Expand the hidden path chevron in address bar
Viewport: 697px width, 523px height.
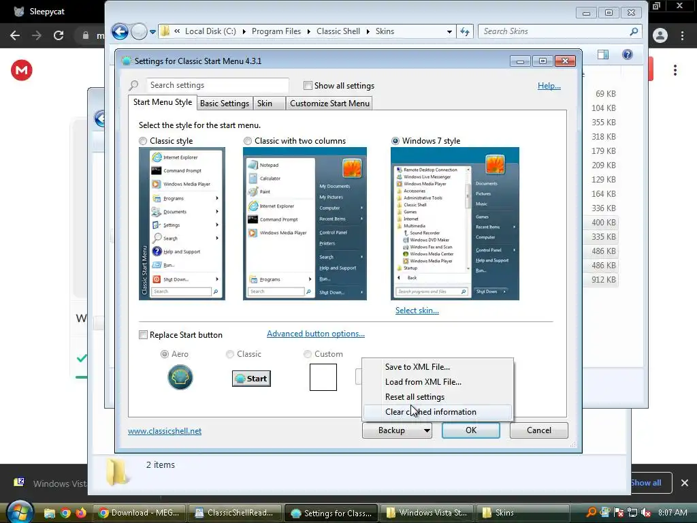(177, 31)
